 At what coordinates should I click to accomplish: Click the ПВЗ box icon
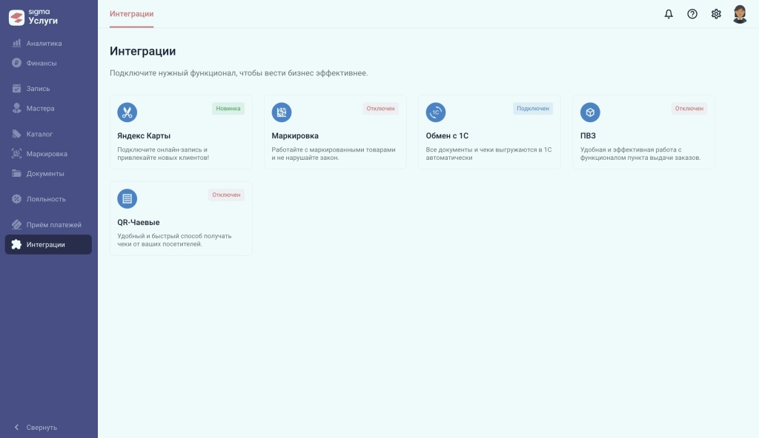click(x=590, y=112)
